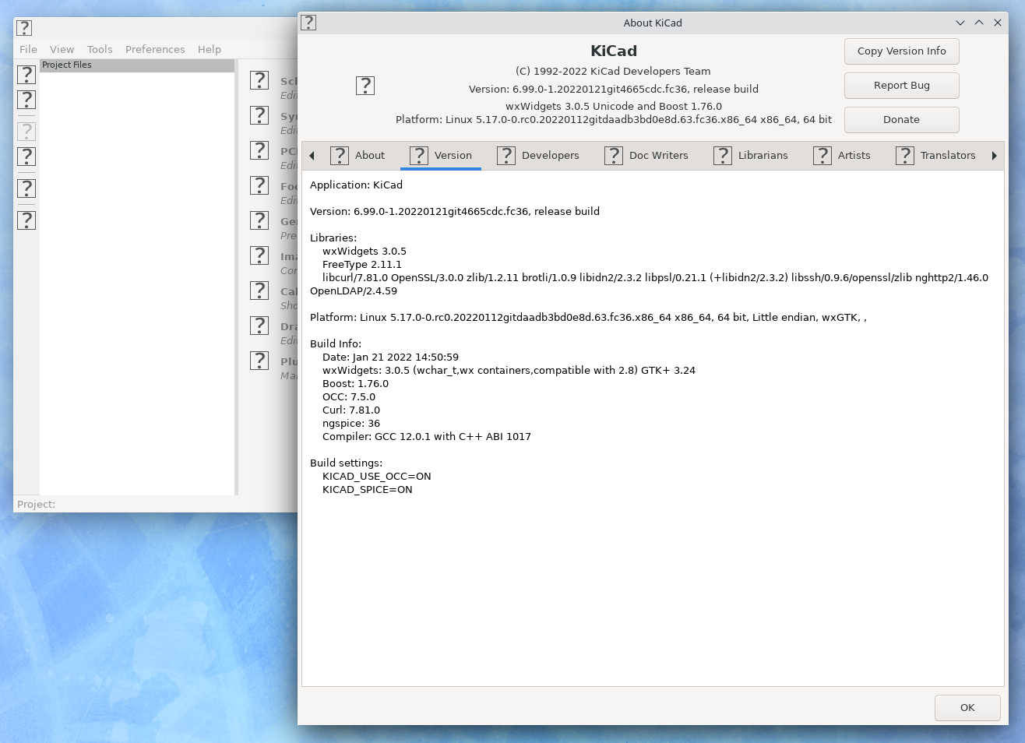Viewport: 1025px width, 743px height.
Task: Click the 'Compiler: GCC 12.0.1' line
Action: coord(427,437)
